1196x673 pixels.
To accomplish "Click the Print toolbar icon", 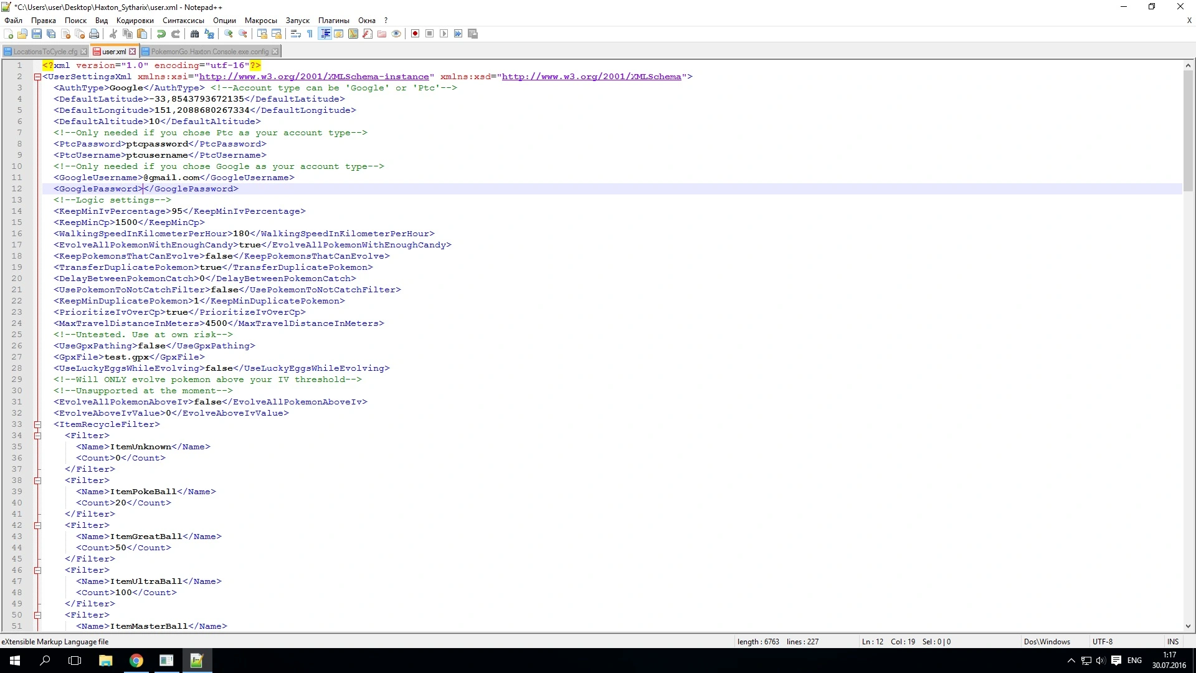I will (94, 34).
